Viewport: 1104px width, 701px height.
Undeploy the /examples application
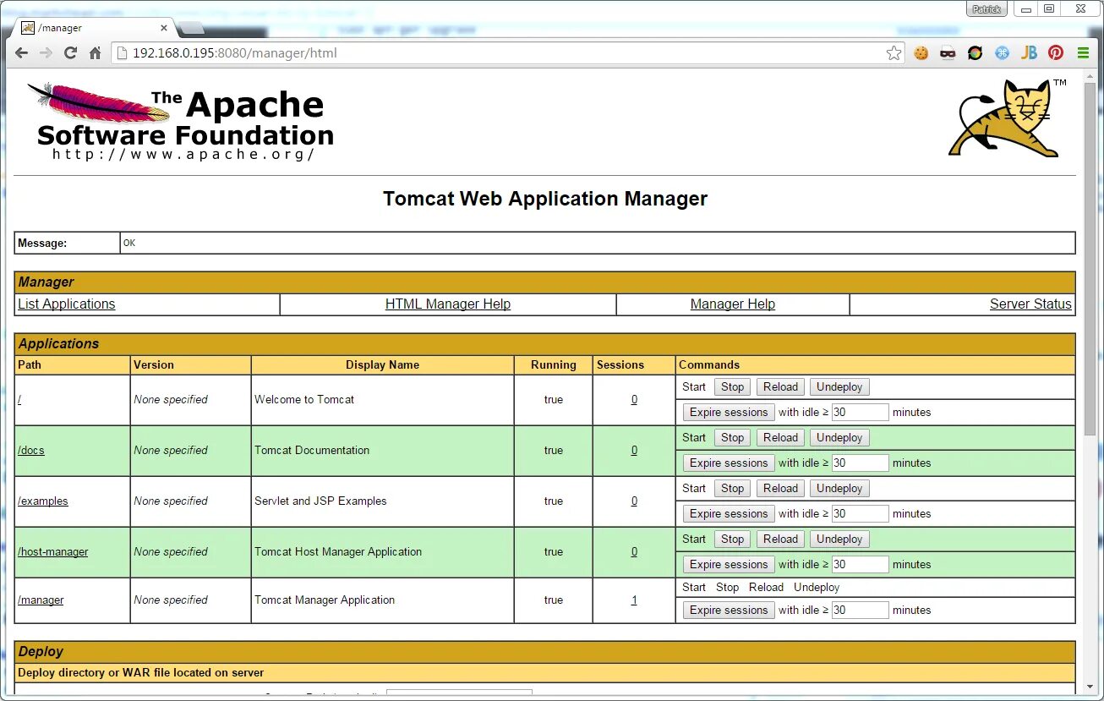click(x=839, y=489)
